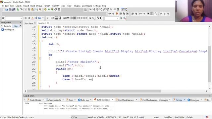Paste from clipboard using the toolbar icon
The image size is (212, 119).
tap(32, 9)
